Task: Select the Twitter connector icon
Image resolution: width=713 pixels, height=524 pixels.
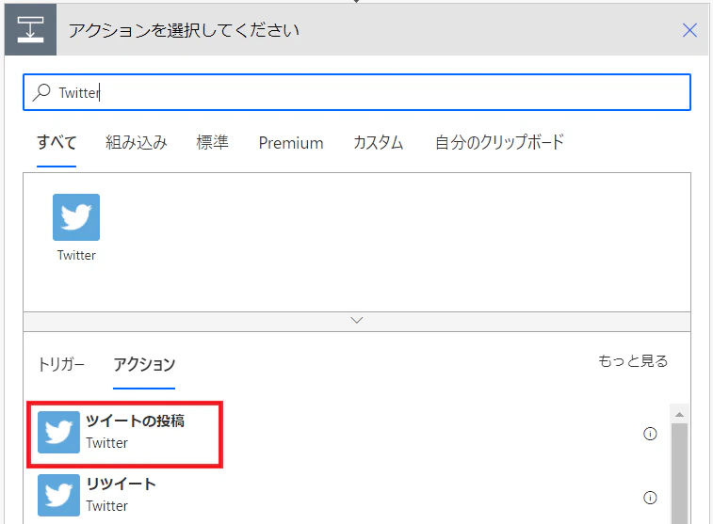Action: [x=76, y=217]
